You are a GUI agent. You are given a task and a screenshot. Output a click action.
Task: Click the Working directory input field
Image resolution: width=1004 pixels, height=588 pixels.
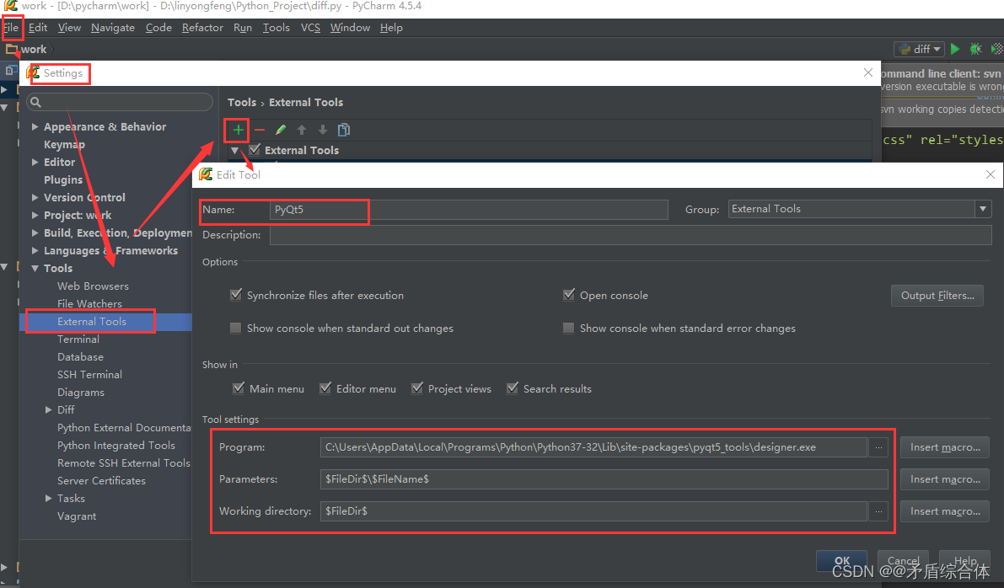tap(593, 511)
